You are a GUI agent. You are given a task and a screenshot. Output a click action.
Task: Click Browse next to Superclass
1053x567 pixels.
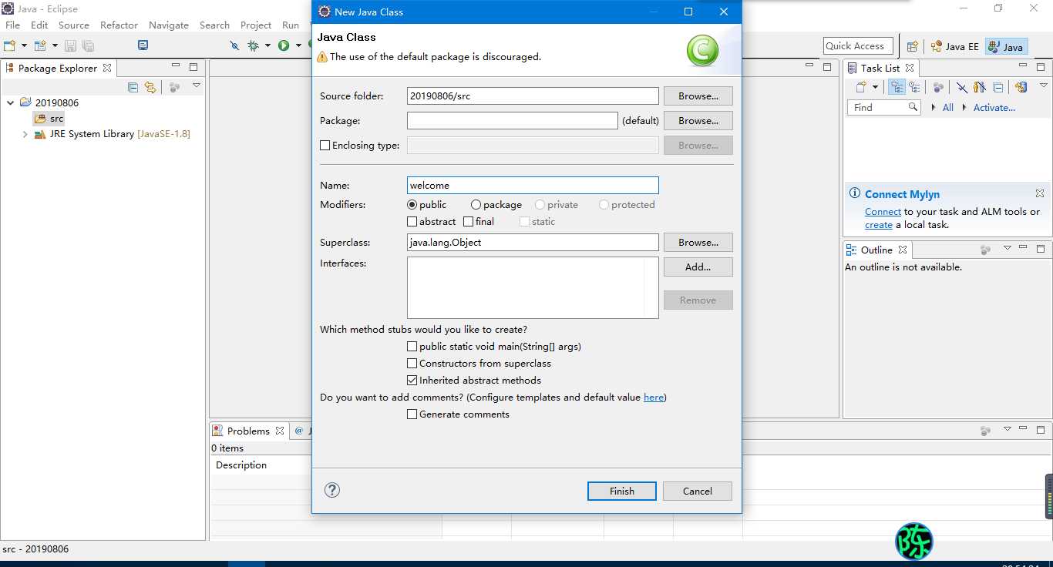698,243
